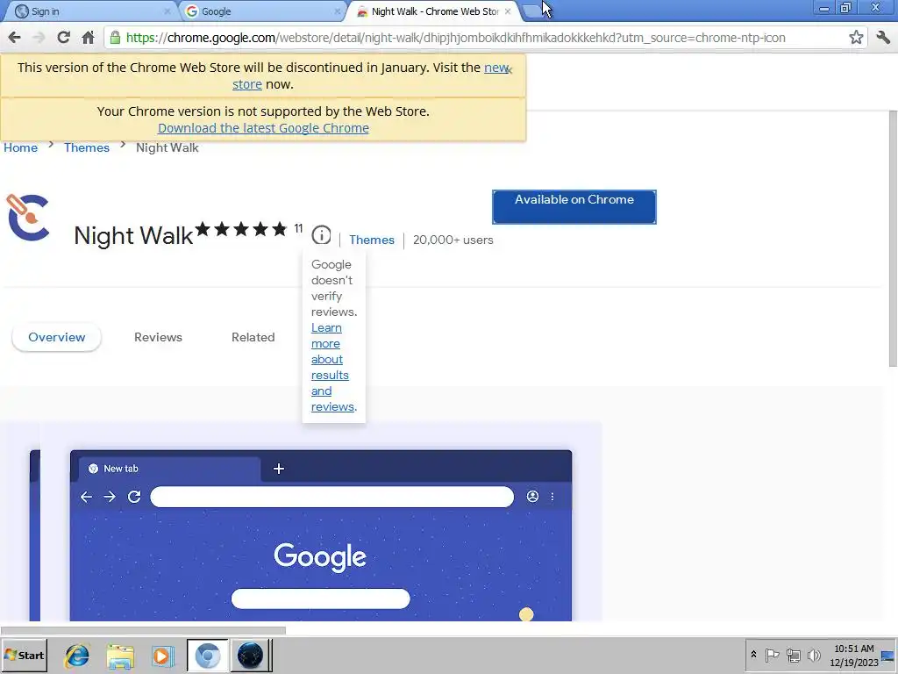Click the show desktop icon in the tray corner
This screenshot has height=674, width=898.
tap(888, 655)
